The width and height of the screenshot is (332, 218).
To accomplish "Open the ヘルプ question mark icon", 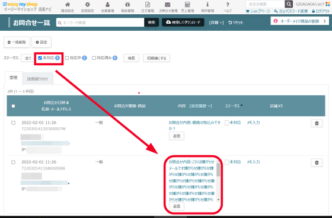I will (228, 5).
